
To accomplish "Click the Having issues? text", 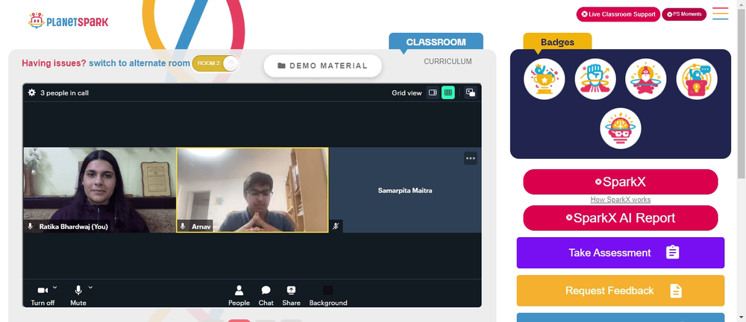I will [x=54, y=63].
